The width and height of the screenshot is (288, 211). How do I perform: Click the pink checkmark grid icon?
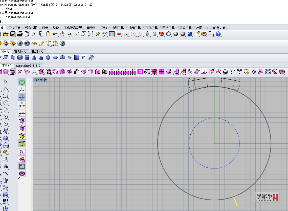click(140, 72)
